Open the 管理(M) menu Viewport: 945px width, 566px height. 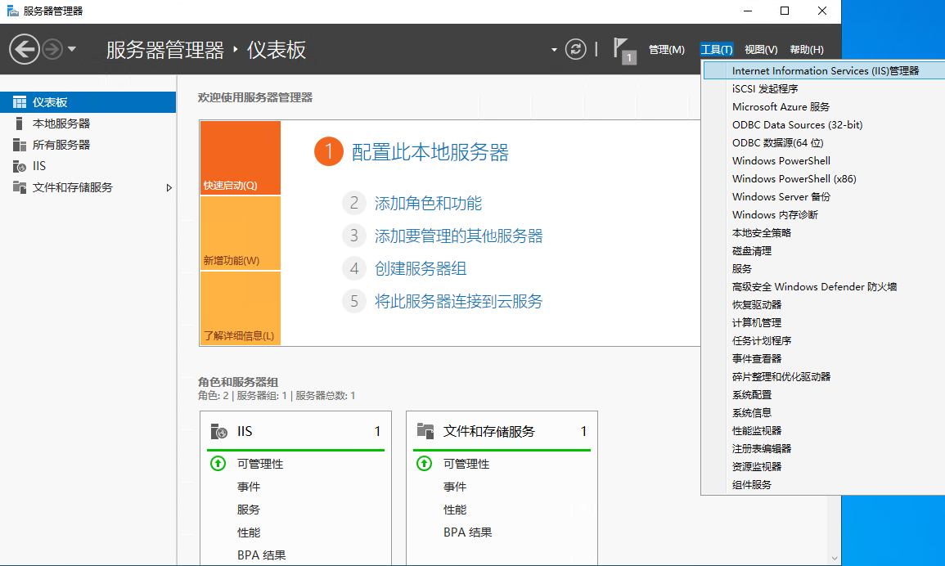coord(666,50)
